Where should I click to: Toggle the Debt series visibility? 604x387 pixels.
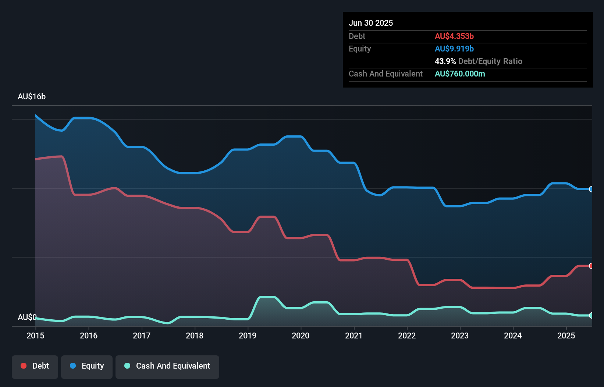[x=35, y=366]
